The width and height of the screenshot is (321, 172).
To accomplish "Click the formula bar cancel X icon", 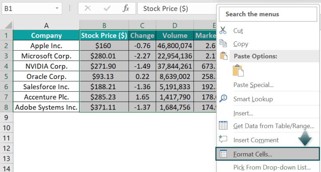I will tap(88, 8).
